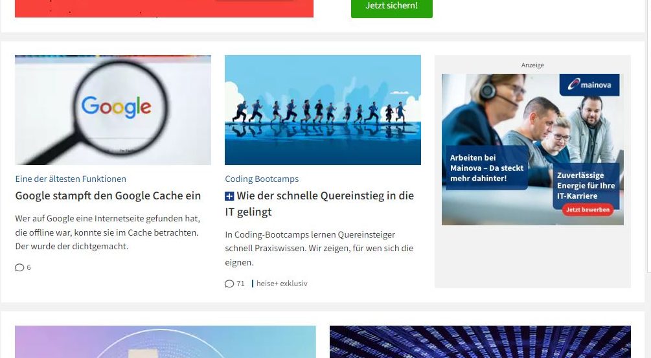Open 'Wie der schnelle Quereinstieg in die IT gelingt'

(x=320, y=204)
